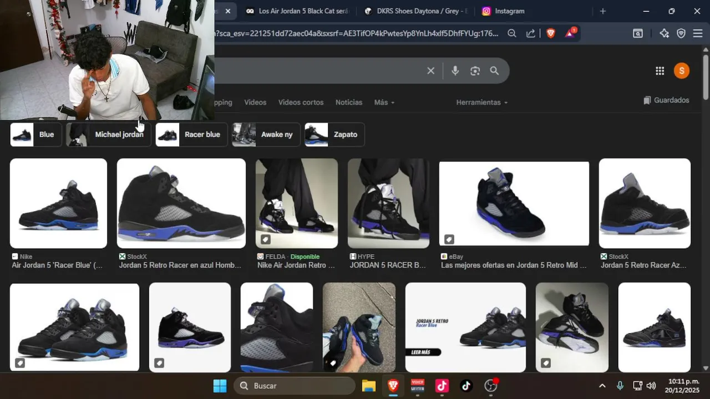Switch to the Los Air Jordan 5 Black Cat tab
Screen dimensions: 710x399
tap(297, 11)
